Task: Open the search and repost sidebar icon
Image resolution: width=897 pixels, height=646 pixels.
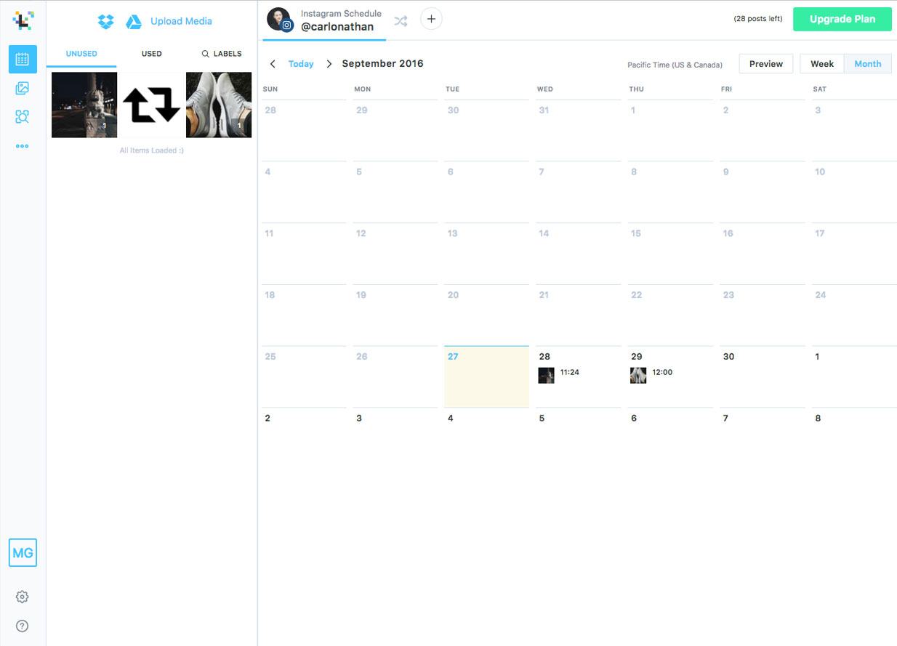Action: [x=23, y=117]
